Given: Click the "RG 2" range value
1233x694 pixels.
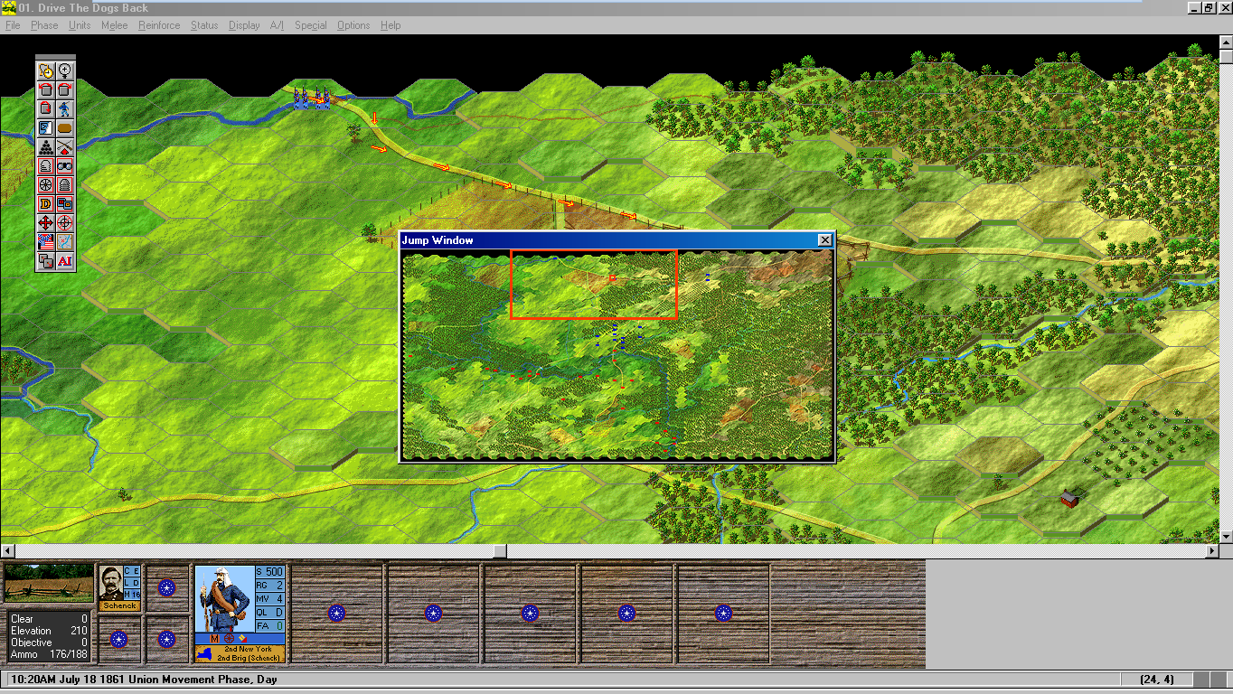Looking at the screenshot, I should (270, 585).
